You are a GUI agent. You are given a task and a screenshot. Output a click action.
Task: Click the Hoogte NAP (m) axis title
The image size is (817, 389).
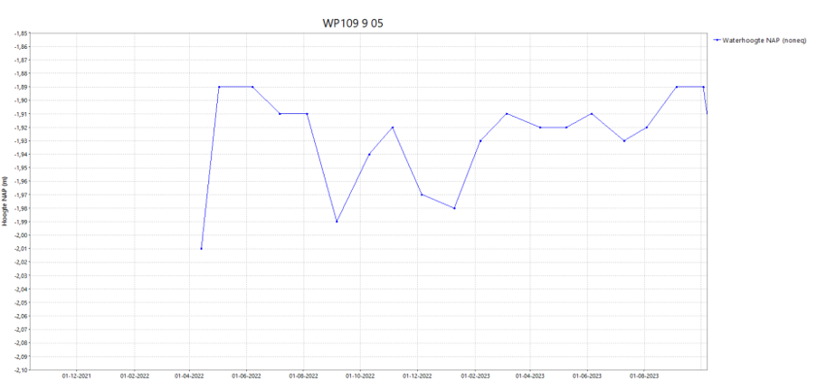6,201
